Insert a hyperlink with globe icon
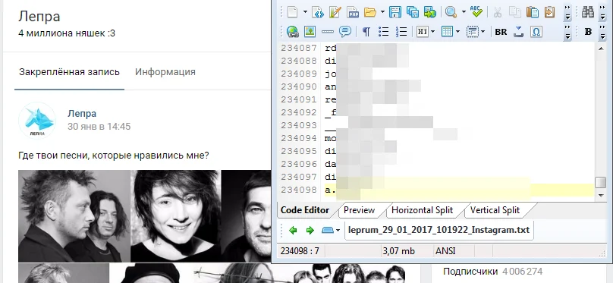 (x=292, y=32)
